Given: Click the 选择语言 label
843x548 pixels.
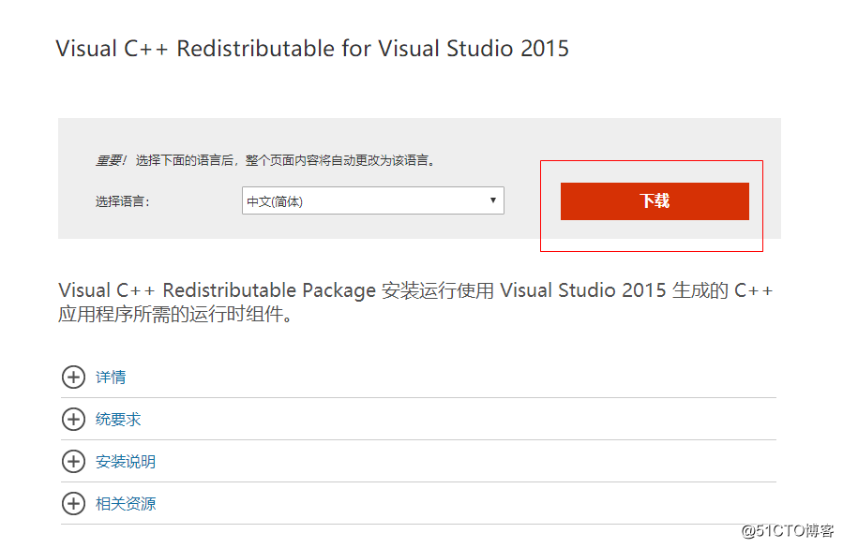Looking at the screenshot, I should (123, 201).
